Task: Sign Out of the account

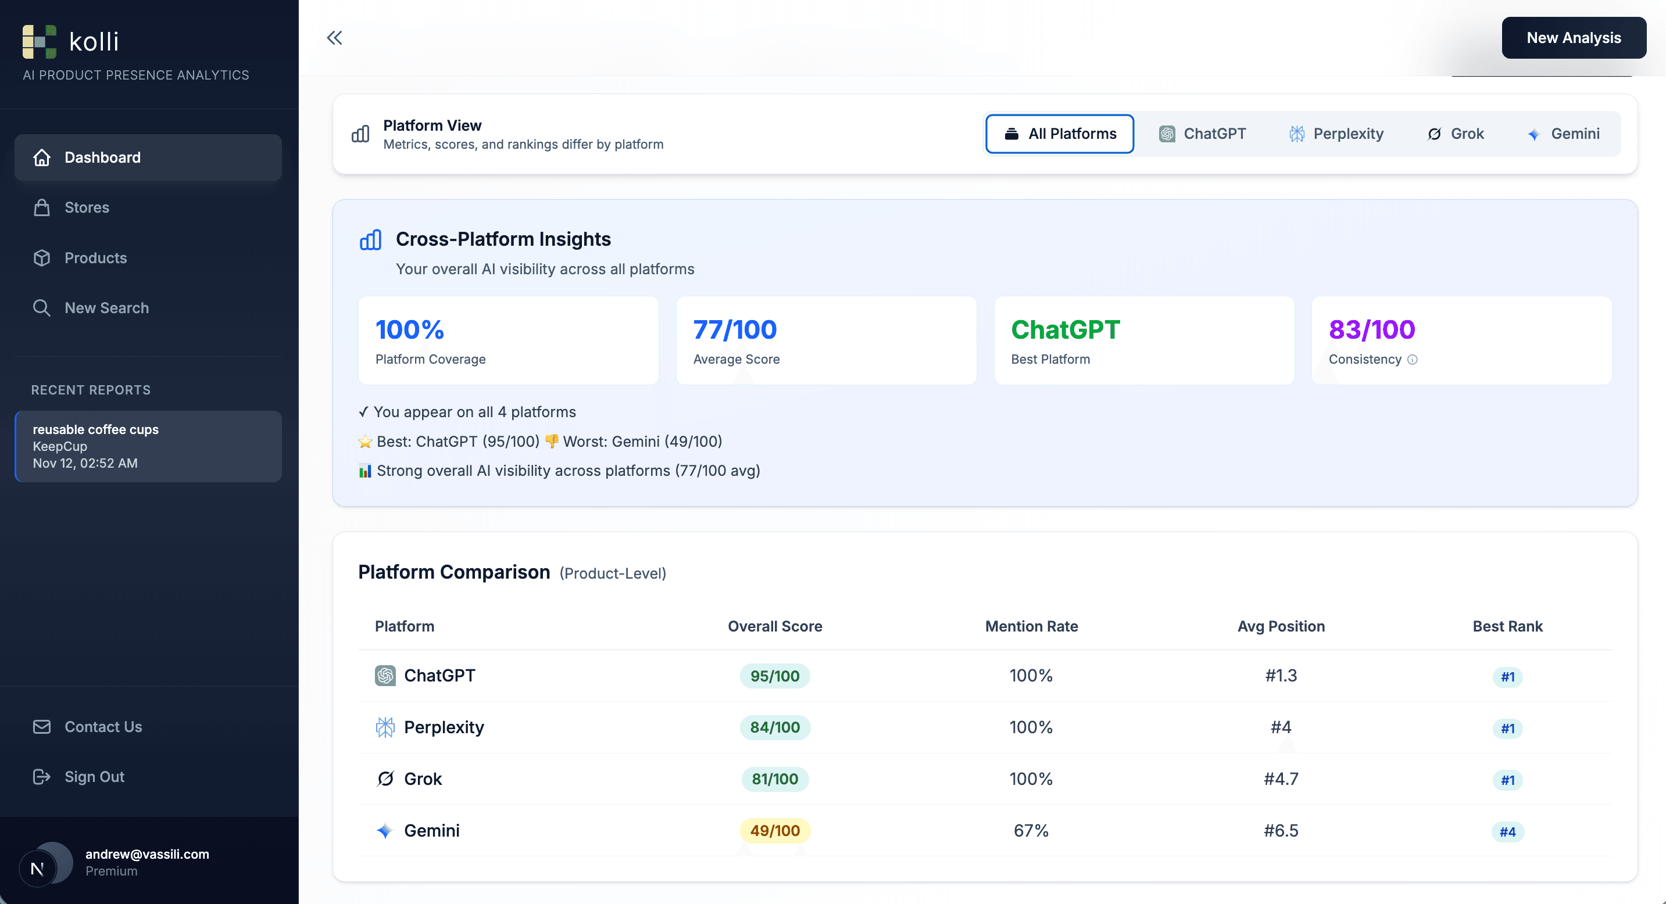Action: [x=94, y=777]
